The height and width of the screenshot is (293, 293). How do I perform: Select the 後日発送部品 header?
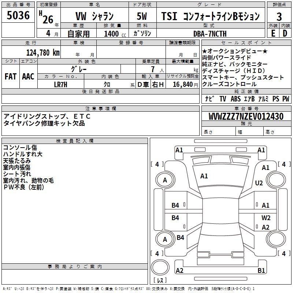101,91
